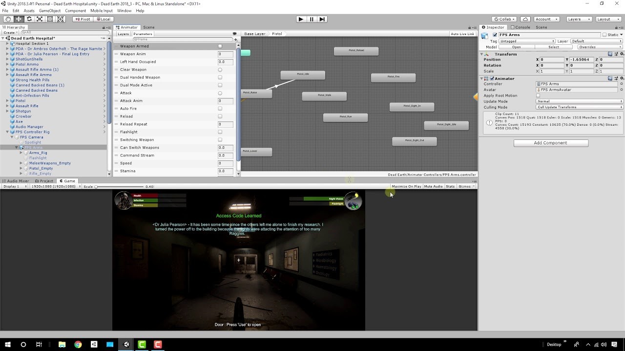Open the GameObject menu
The height and width of the screenshot is (351, 625).
pos(49,11)
